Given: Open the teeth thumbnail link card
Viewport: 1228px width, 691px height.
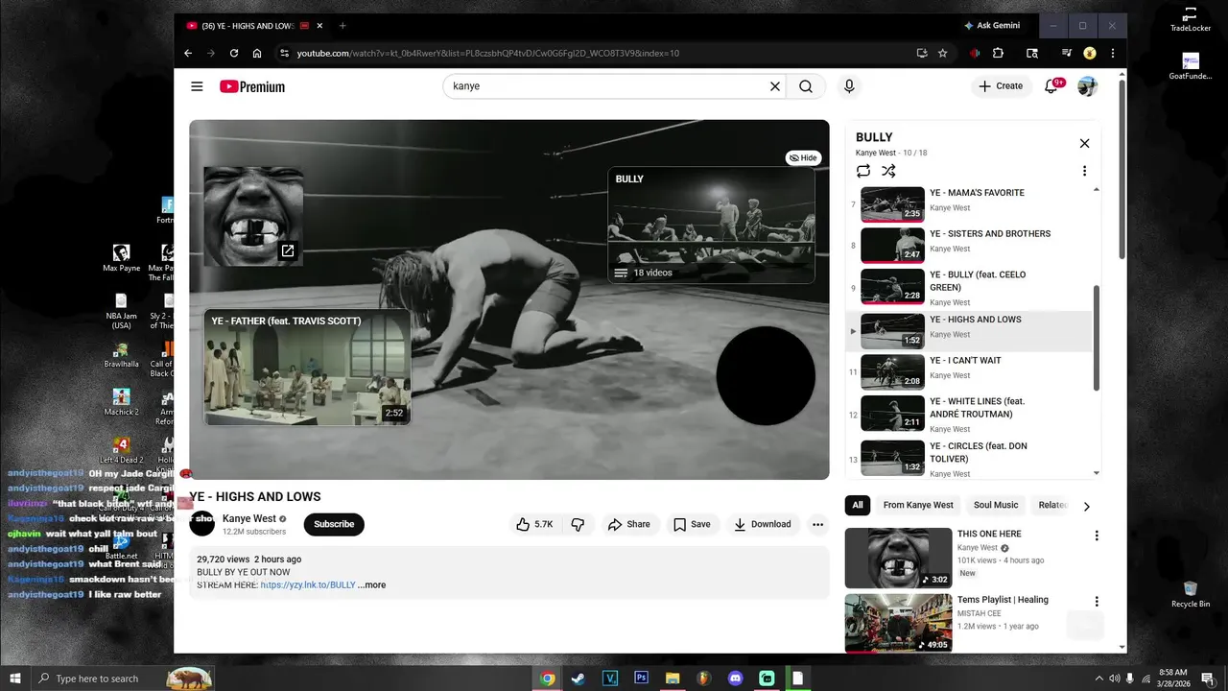Looking at the screenshot, I should pos(253,217).
